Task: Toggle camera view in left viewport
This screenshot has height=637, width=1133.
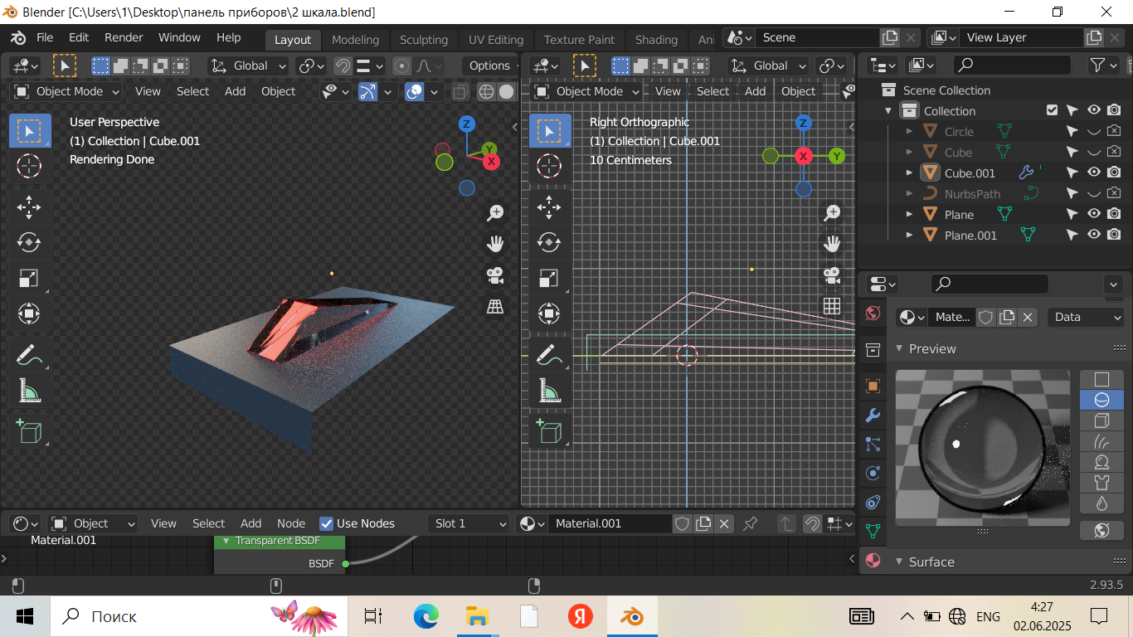Action: click(495, 275)
